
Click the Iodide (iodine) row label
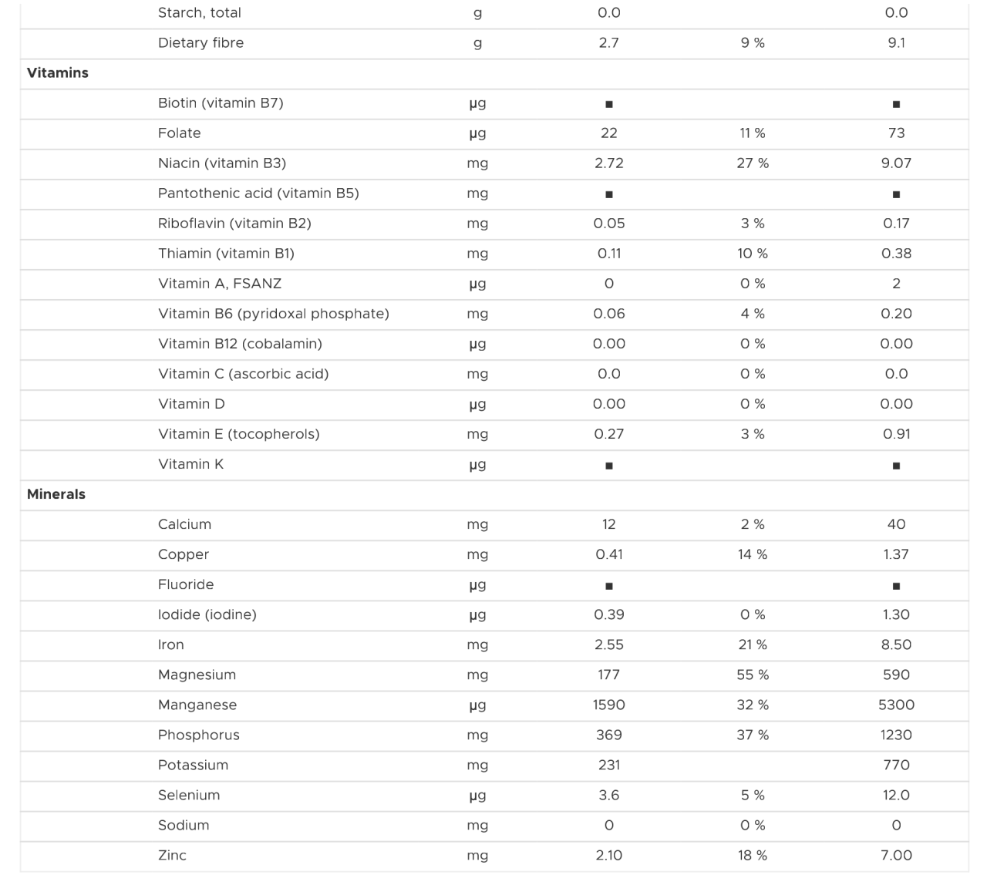(207, 614)
